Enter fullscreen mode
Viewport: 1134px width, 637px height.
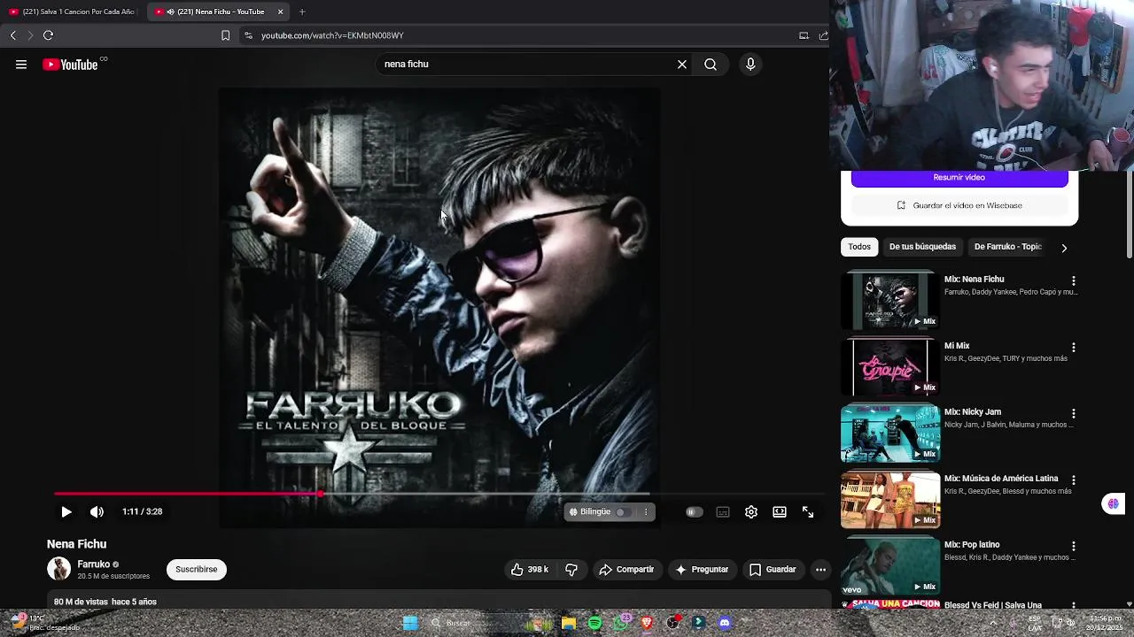(x=808, y=511)
